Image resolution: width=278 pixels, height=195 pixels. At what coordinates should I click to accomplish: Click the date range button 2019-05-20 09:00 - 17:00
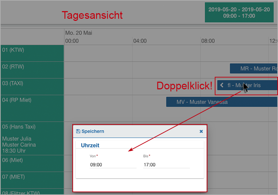(x=239, y=13)
